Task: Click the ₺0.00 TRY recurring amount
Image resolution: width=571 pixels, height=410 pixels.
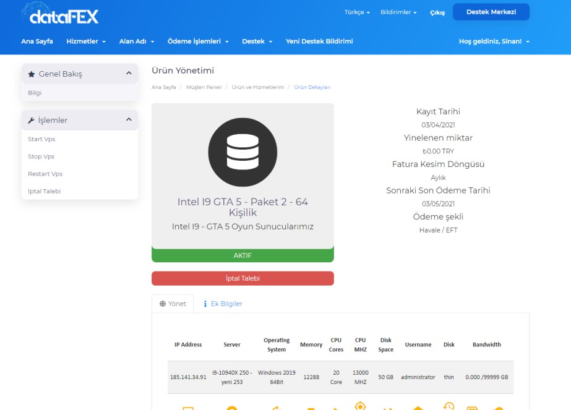Action: click(x=438, y=151)
